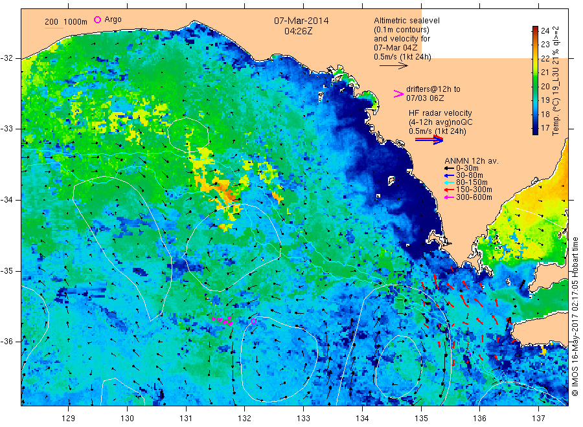The image size is (583, 427).
Task: Click the magenta Argo circle in legend
Action: click(x=97, y=19)
